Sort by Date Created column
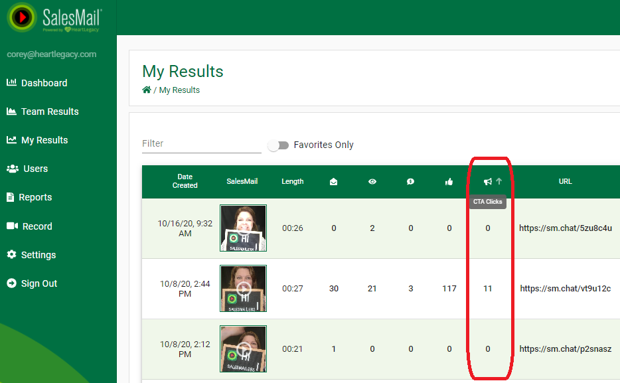The width and height of the screenshot is (620, 383). coord(185,181)
